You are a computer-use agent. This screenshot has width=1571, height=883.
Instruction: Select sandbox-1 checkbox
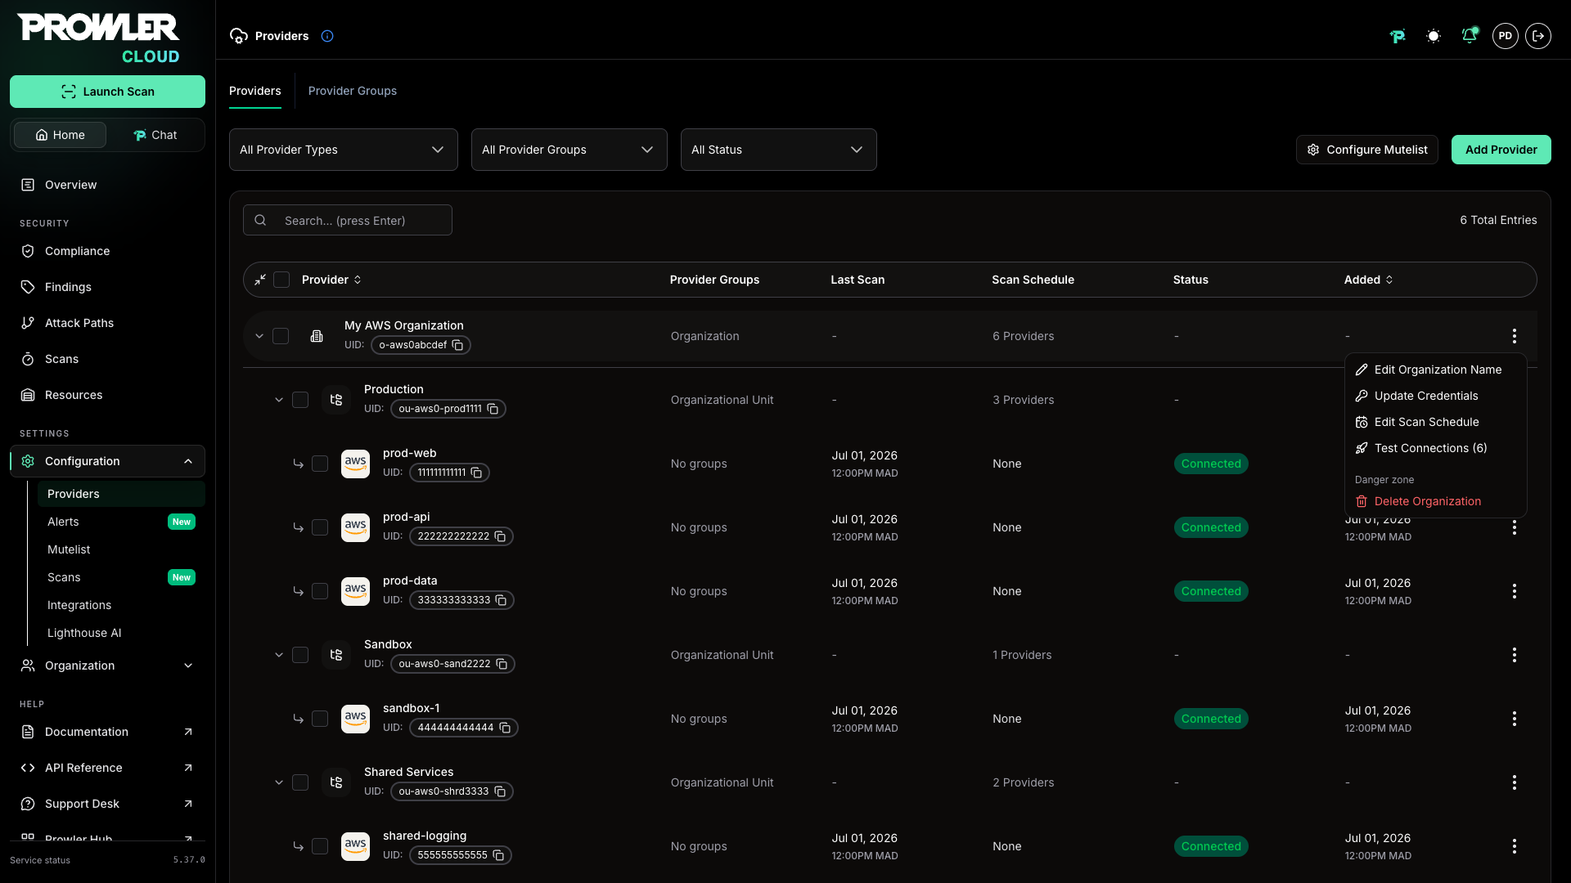coord(320,719)
